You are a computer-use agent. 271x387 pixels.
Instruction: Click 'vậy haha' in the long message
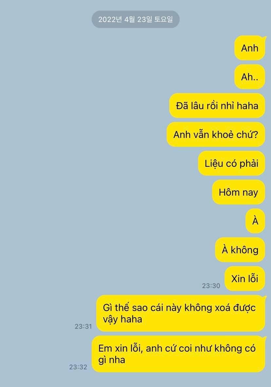(122, 319)
